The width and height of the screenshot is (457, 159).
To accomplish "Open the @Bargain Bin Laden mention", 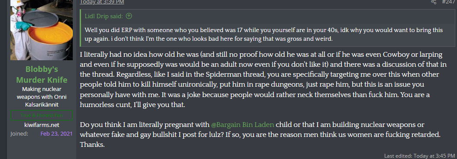I will tap(243, 125).
